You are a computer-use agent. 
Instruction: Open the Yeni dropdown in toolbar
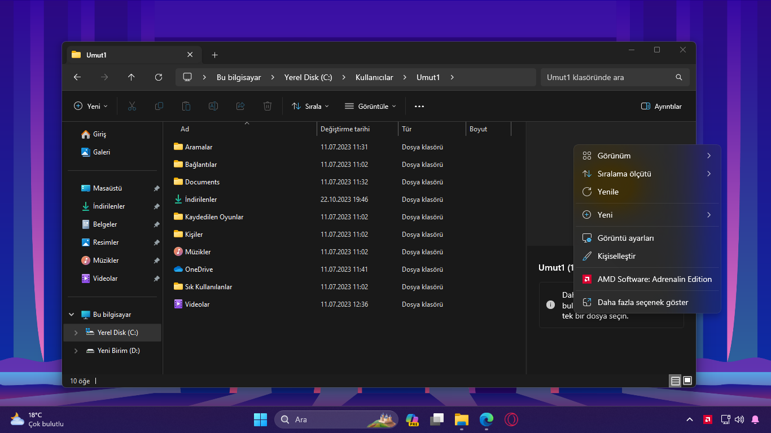click(x=91, y=106)
